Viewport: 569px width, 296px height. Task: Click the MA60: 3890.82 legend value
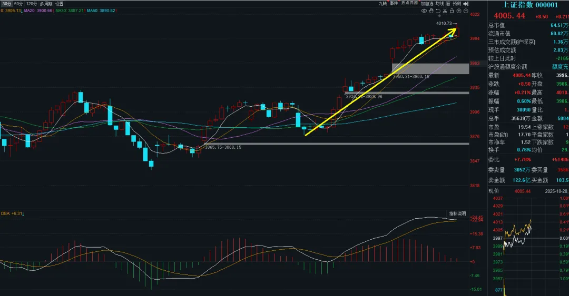pyautogui.click(x=101, y=11)
